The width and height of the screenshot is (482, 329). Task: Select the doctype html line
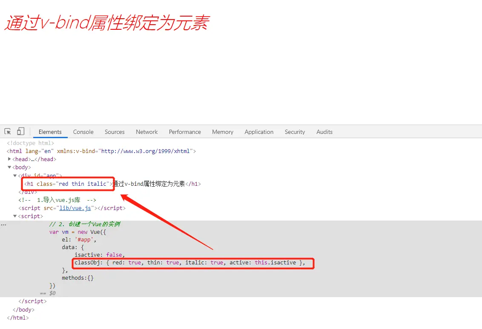pos(30,143)
